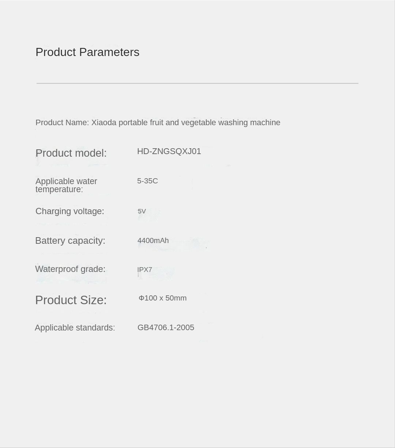This screenshot has height=448, width=395.
Task: Click the 'Waterproof grade:' label
Action: [x=70, y=269]
